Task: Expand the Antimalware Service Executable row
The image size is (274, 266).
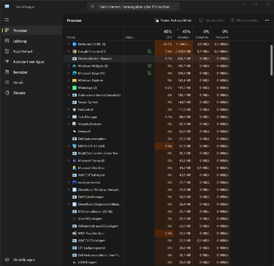Action: 69,95
